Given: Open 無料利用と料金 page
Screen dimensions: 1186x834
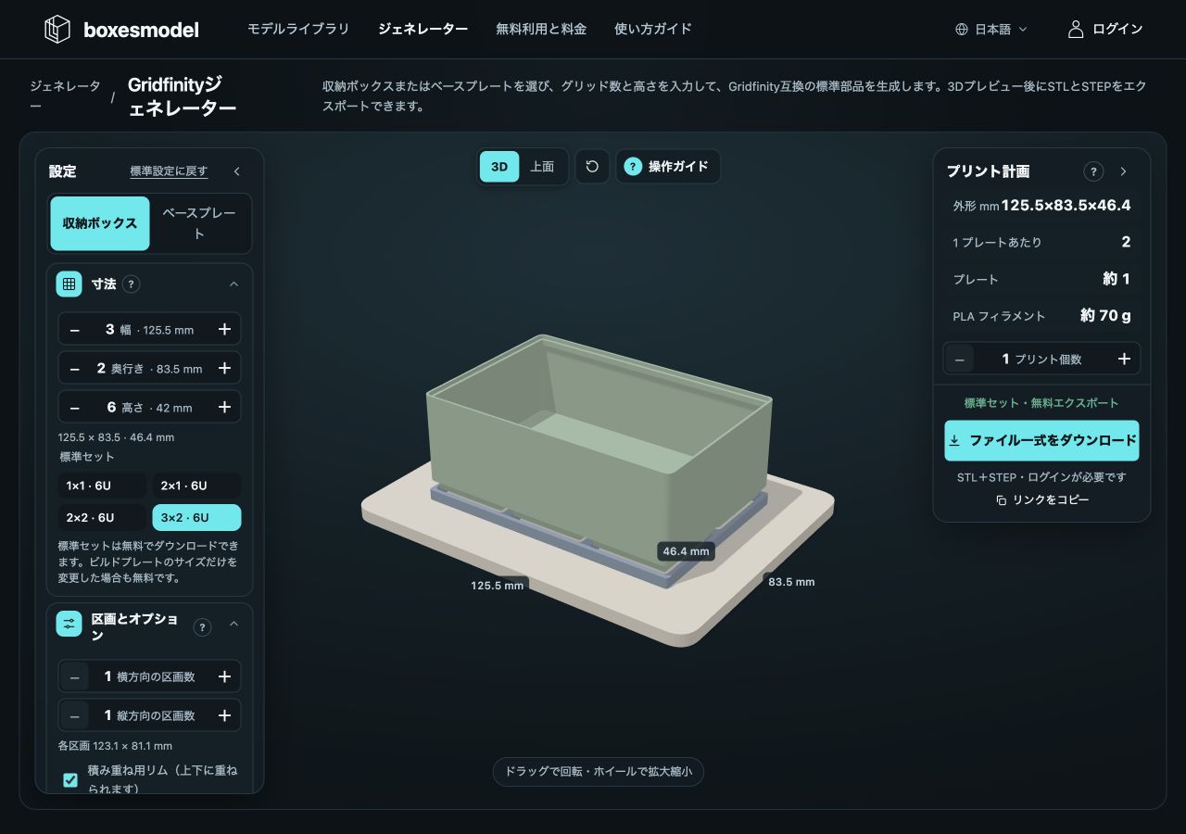Looking at the screenshot, I should click(541, 30).
